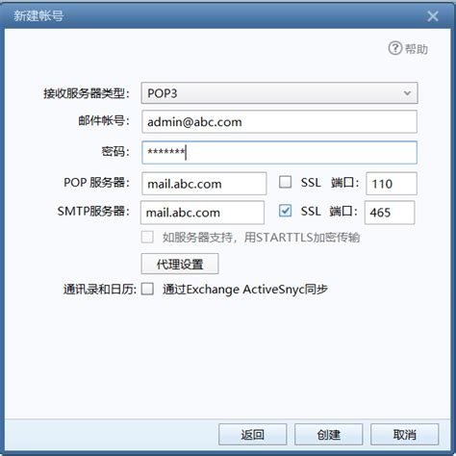Uncheck SSL for the SMTP server
The image size is (456, 456).
[285, 211]
